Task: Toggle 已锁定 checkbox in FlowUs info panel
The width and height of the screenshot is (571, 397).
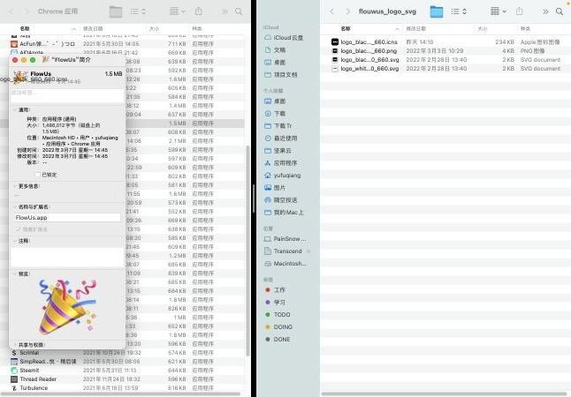Action: (38, 175)
